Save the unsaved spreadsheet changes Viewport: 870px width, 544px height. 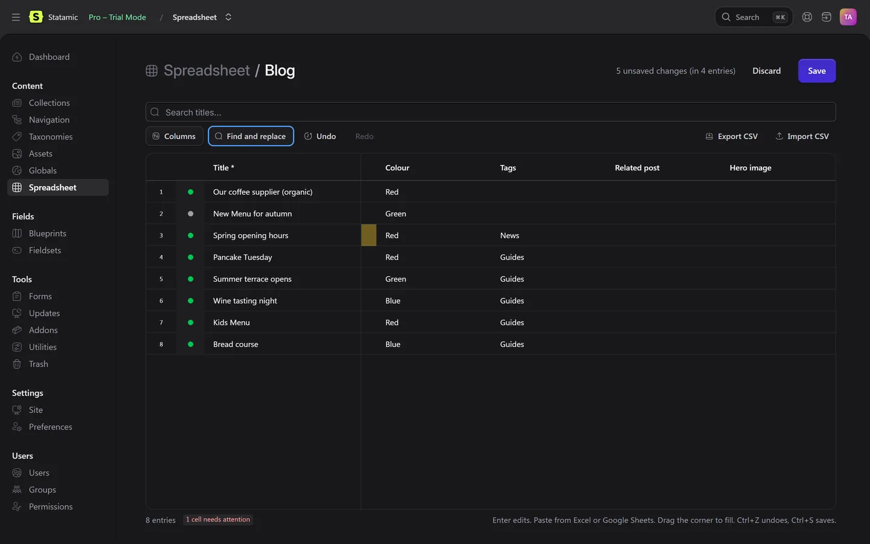point(817,71)
